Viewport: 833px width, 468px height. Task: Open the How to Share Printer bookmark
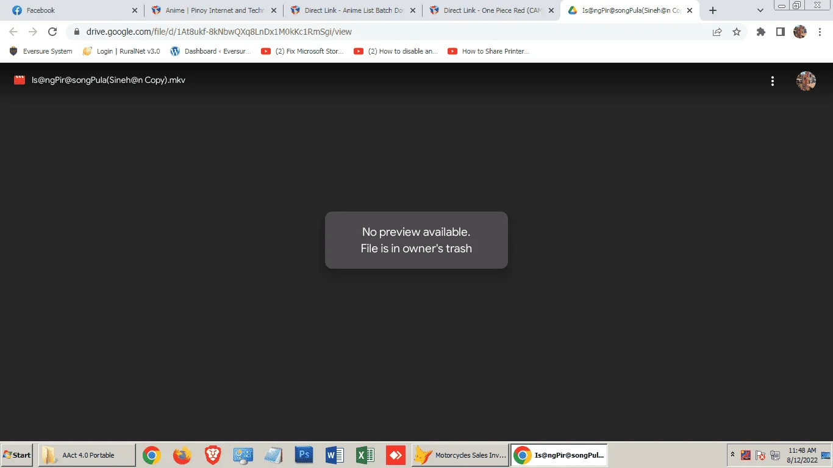pos(488,51)
